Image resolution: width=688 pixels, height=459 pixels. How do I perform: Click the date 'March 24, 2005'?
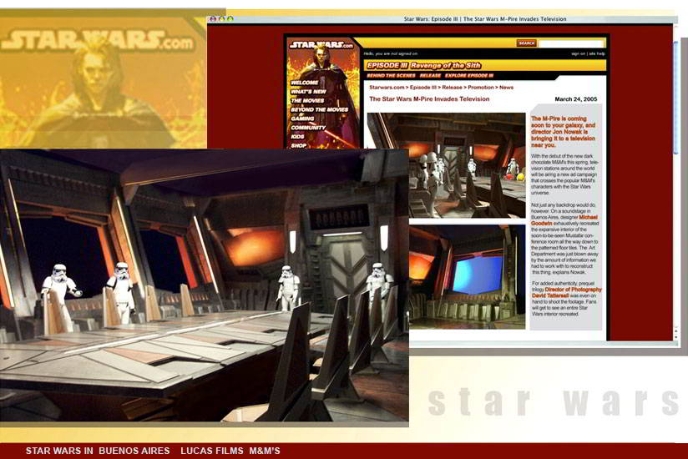point(575,99)
